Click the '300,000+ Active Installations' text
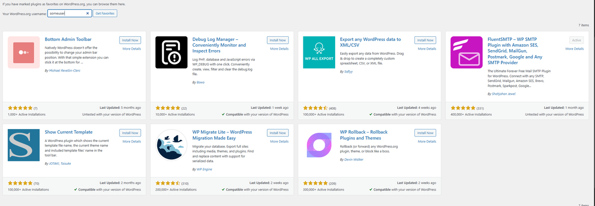Viewport: 595px width, 206px height. tap(324, 190)
